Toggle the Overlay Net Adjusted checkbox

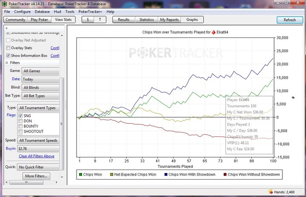8,40
